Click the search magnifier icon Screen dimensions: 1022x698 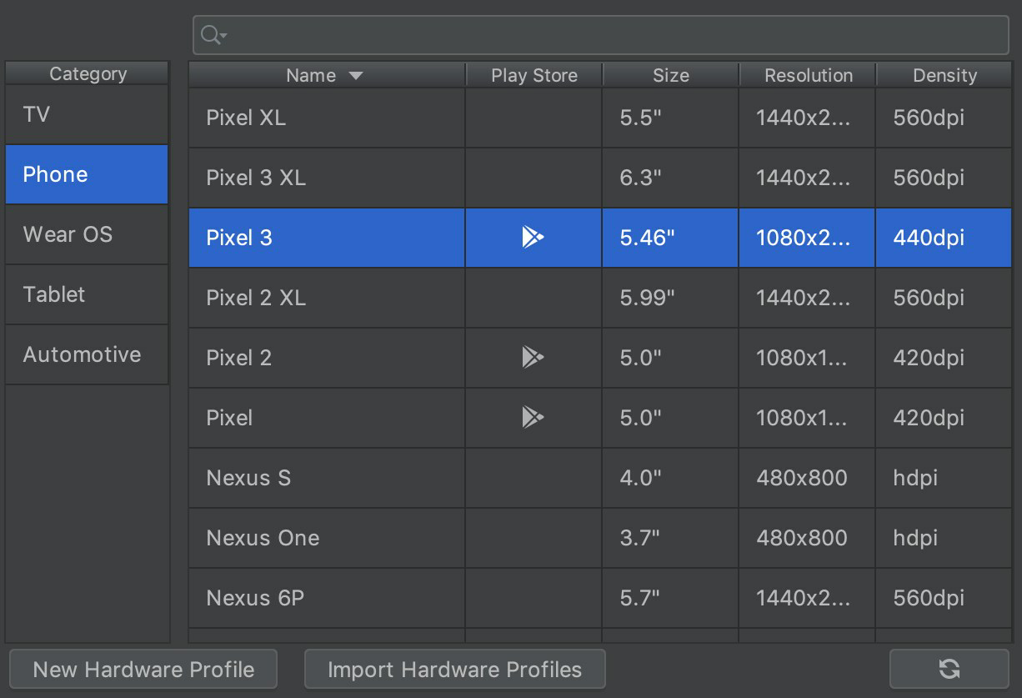tap(213, 34)
